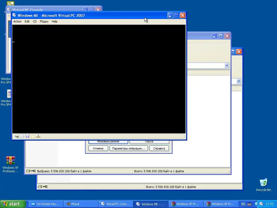Click the Отмена button
This screenshot has height=208, width=277.
98,148
